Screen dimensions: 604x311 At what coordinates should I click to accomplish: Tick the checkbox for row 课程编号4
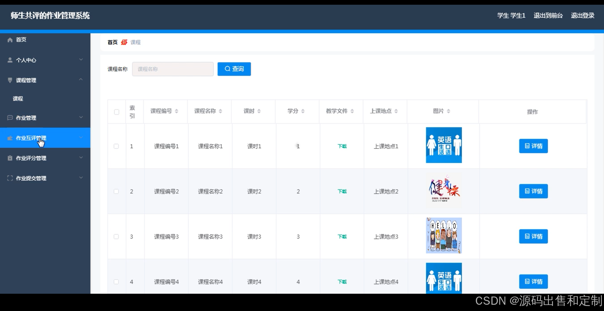pyautogui.click(x=116, y=282)
